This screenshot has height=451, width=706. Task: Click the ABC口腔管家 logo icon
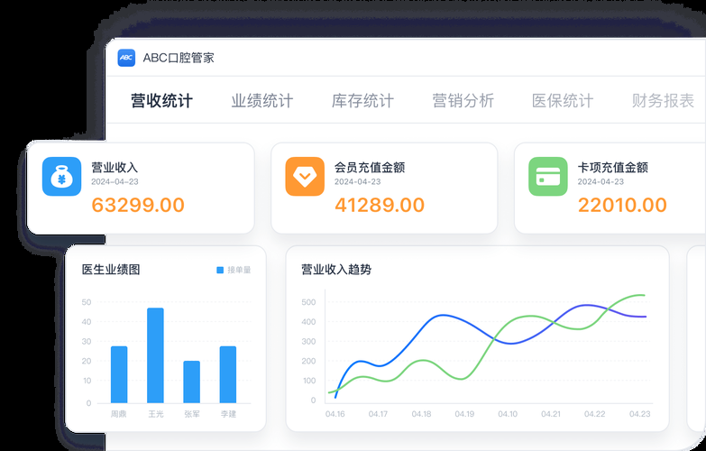(126, 58)
